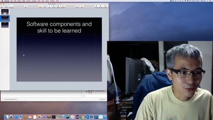The image size is (213, 120).
Task: Open the downloaded file chip's dropdown arrow
Action: click(18, 99)
